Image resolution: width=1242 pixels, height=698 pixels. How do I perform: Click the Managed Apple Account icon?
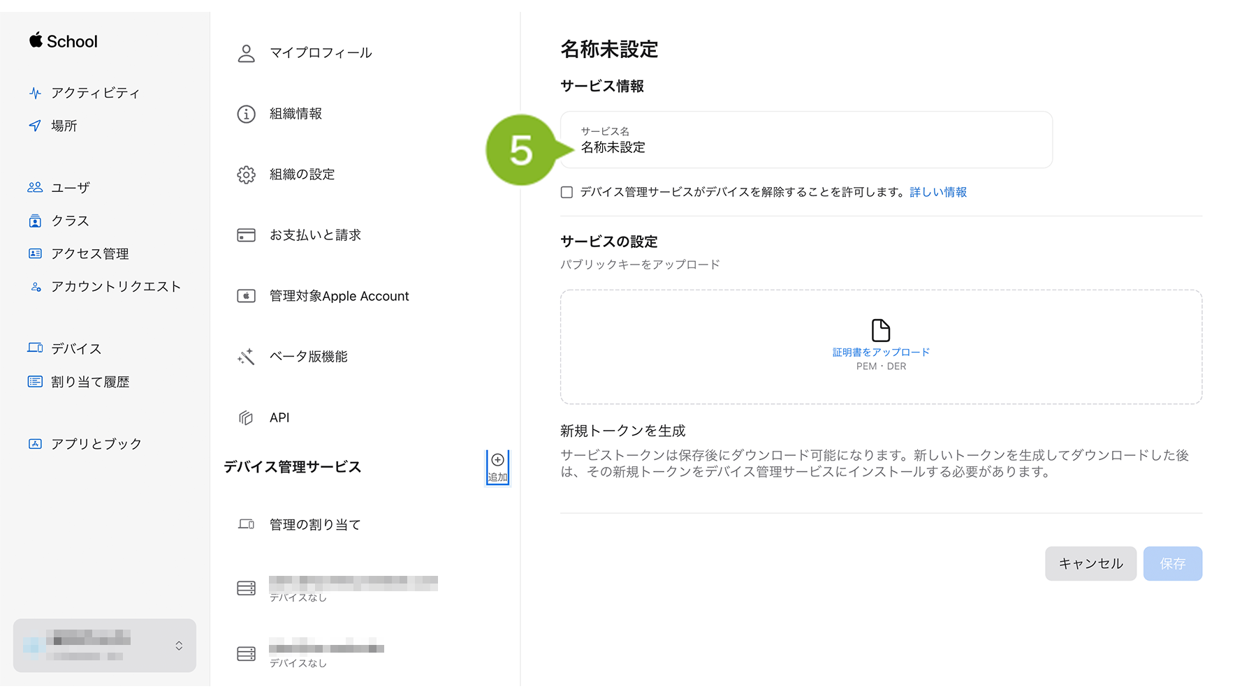coord(246,296)
